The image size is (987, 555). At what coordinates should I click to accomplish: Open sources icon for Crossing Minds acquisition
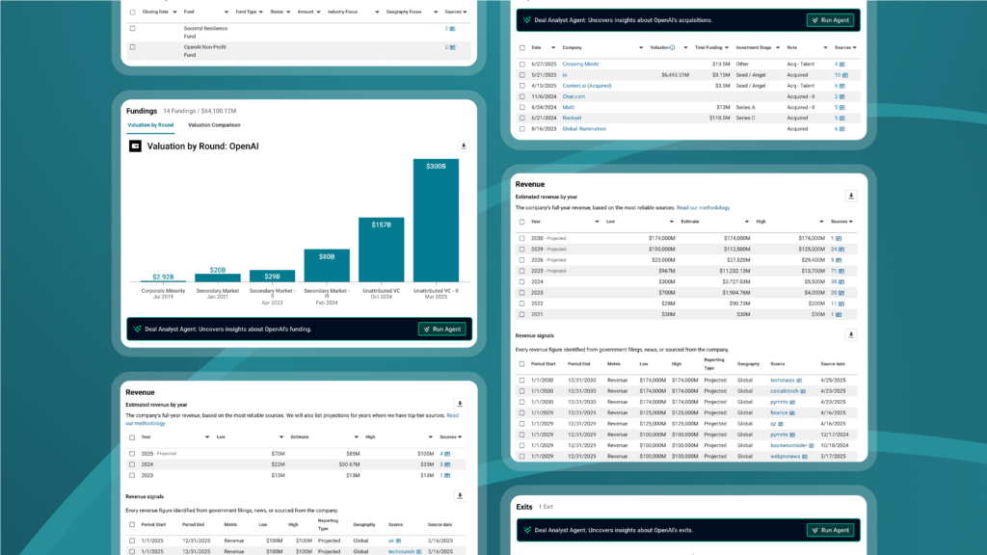[843, 65]
